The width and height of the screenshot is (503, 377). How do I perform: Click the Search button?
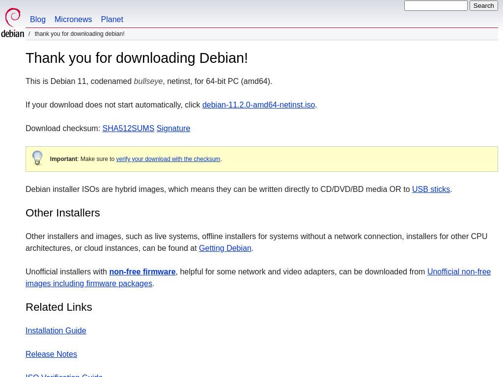(483, 6)
